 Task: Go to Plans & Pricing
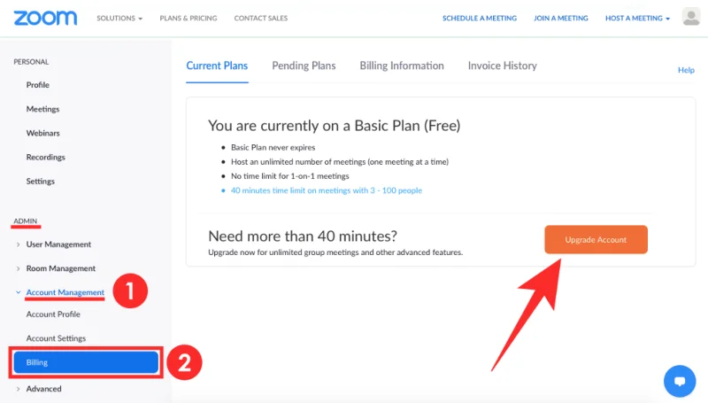[x=189, y=19]
